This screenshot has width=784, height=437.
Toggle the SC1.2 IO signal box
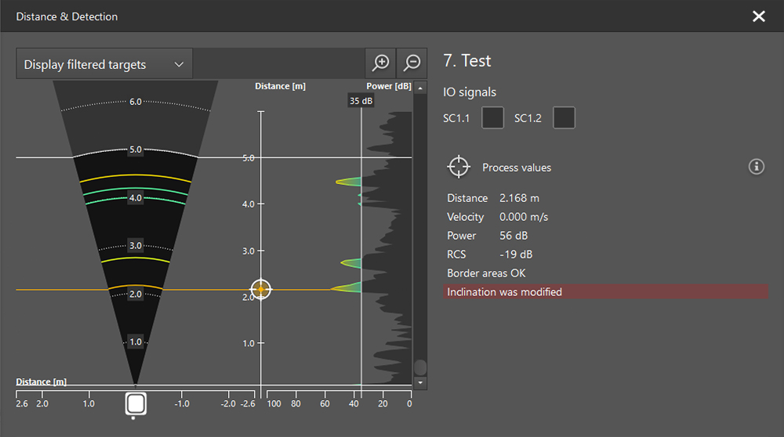pyautogui.click(x=564, y=118)
